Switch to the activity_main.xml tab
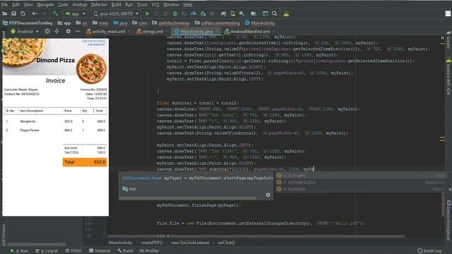Screen dimensions: 452x254 [x=106, y=31]
